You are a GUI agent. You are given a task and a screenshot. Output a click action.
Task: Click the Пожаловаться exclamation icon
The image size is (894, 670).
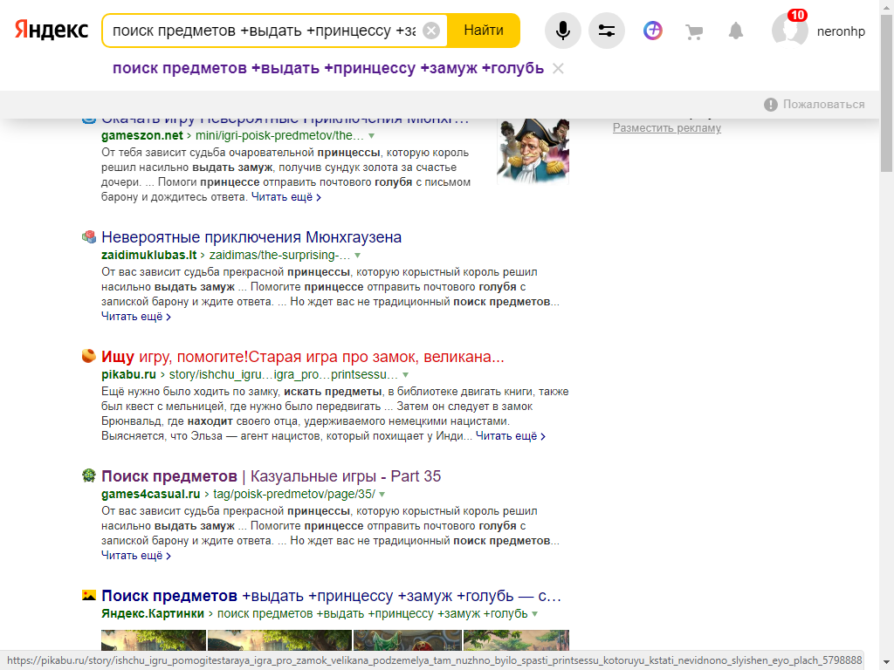pos(770,105)
